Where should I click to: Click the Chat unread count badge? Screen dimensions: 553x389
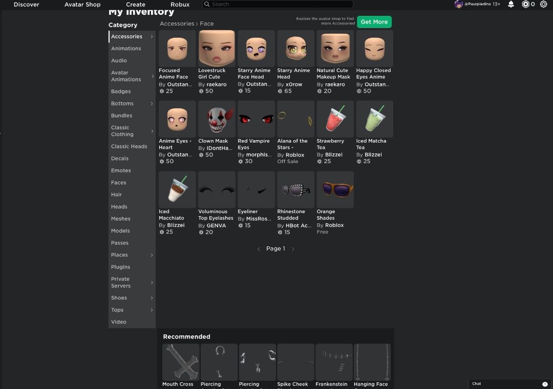545,384
